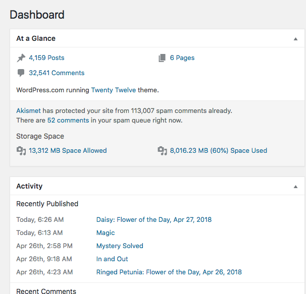Click the media icon beside Space Used
Viewport: 306px width, 294px height.
click(x=162, y=150)
